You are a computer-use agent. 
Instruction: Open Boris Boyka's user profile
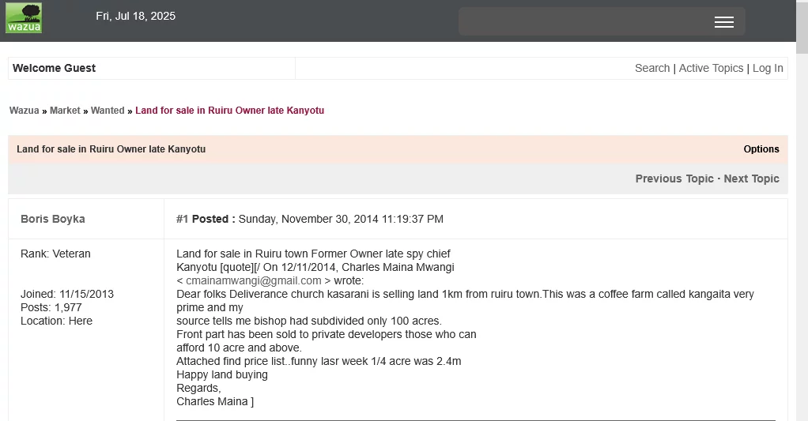[x=52, y=219]
